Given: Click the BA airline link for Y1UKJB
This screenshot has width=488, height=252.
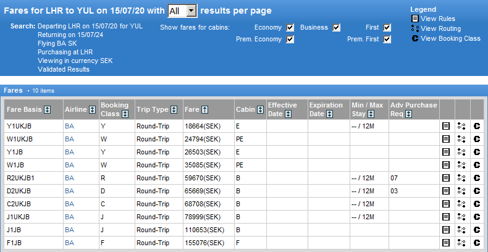Looking at the screenshot, I should (x=69, y=127).
